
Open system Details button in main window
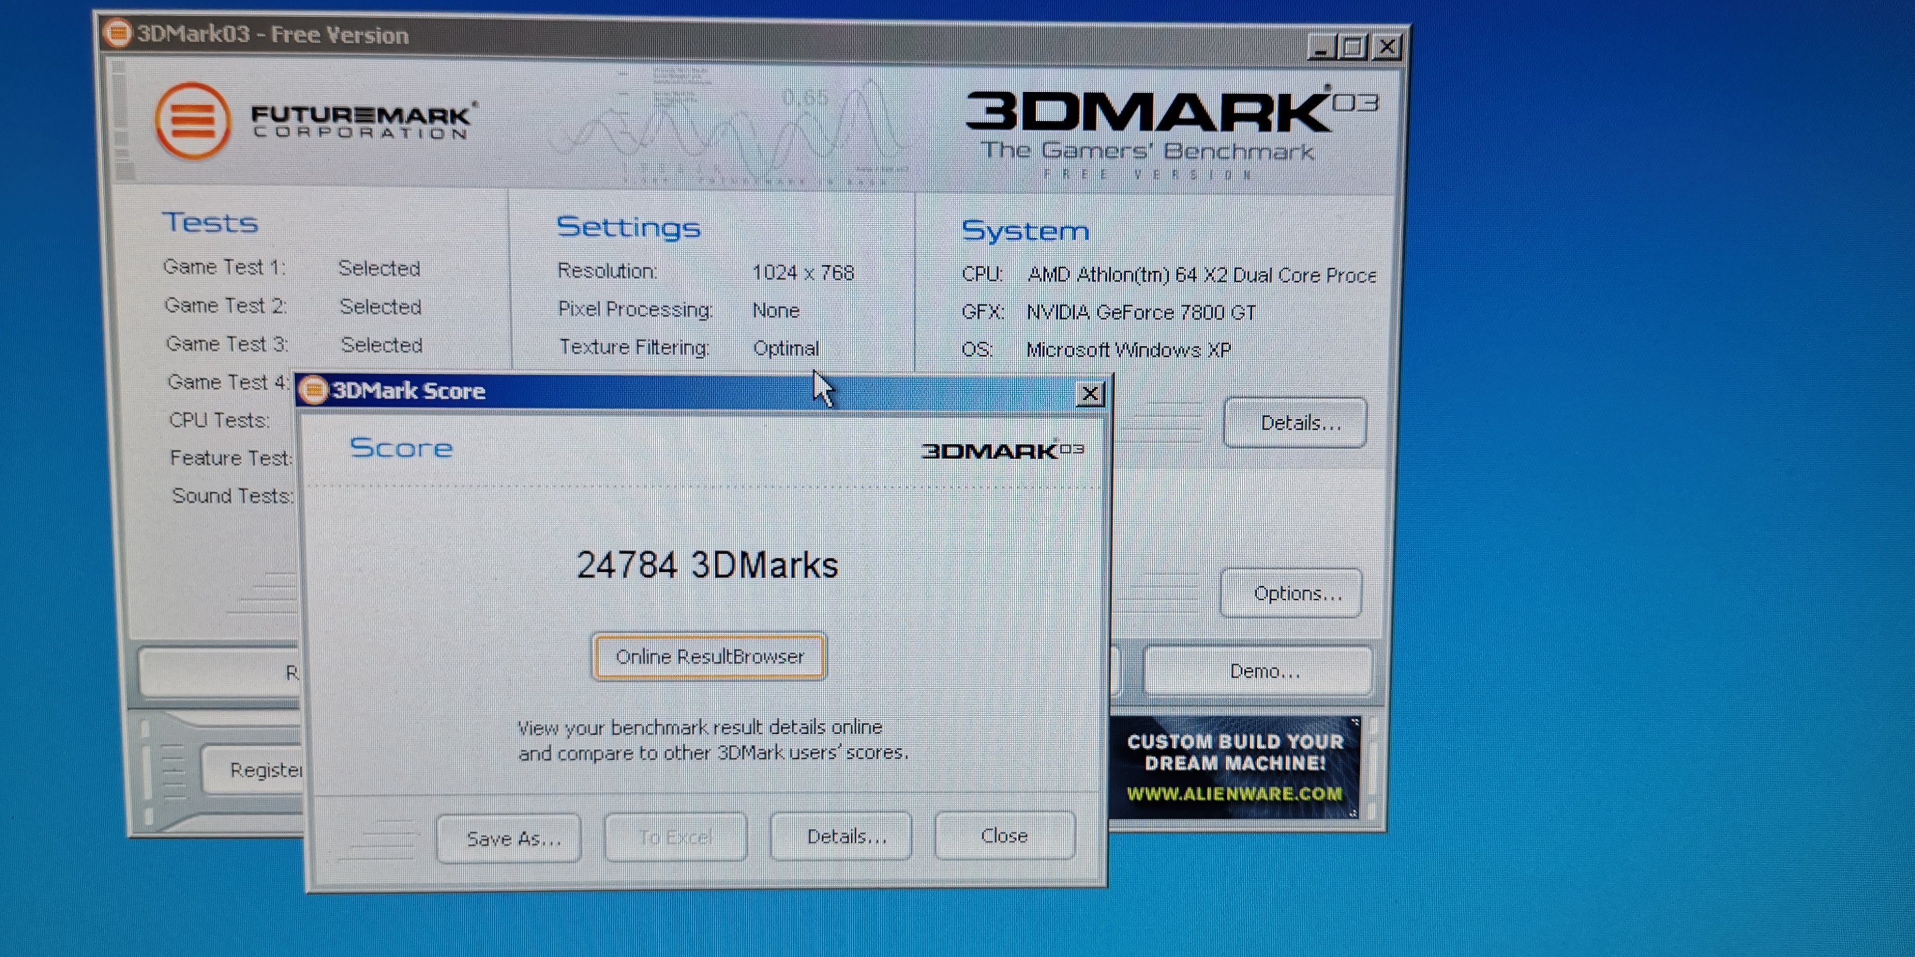[x=1294, y=423]
